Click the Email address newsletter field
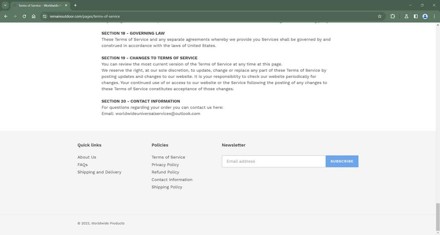This screenshot has width=440, height=235. click(x=274, y=161)
